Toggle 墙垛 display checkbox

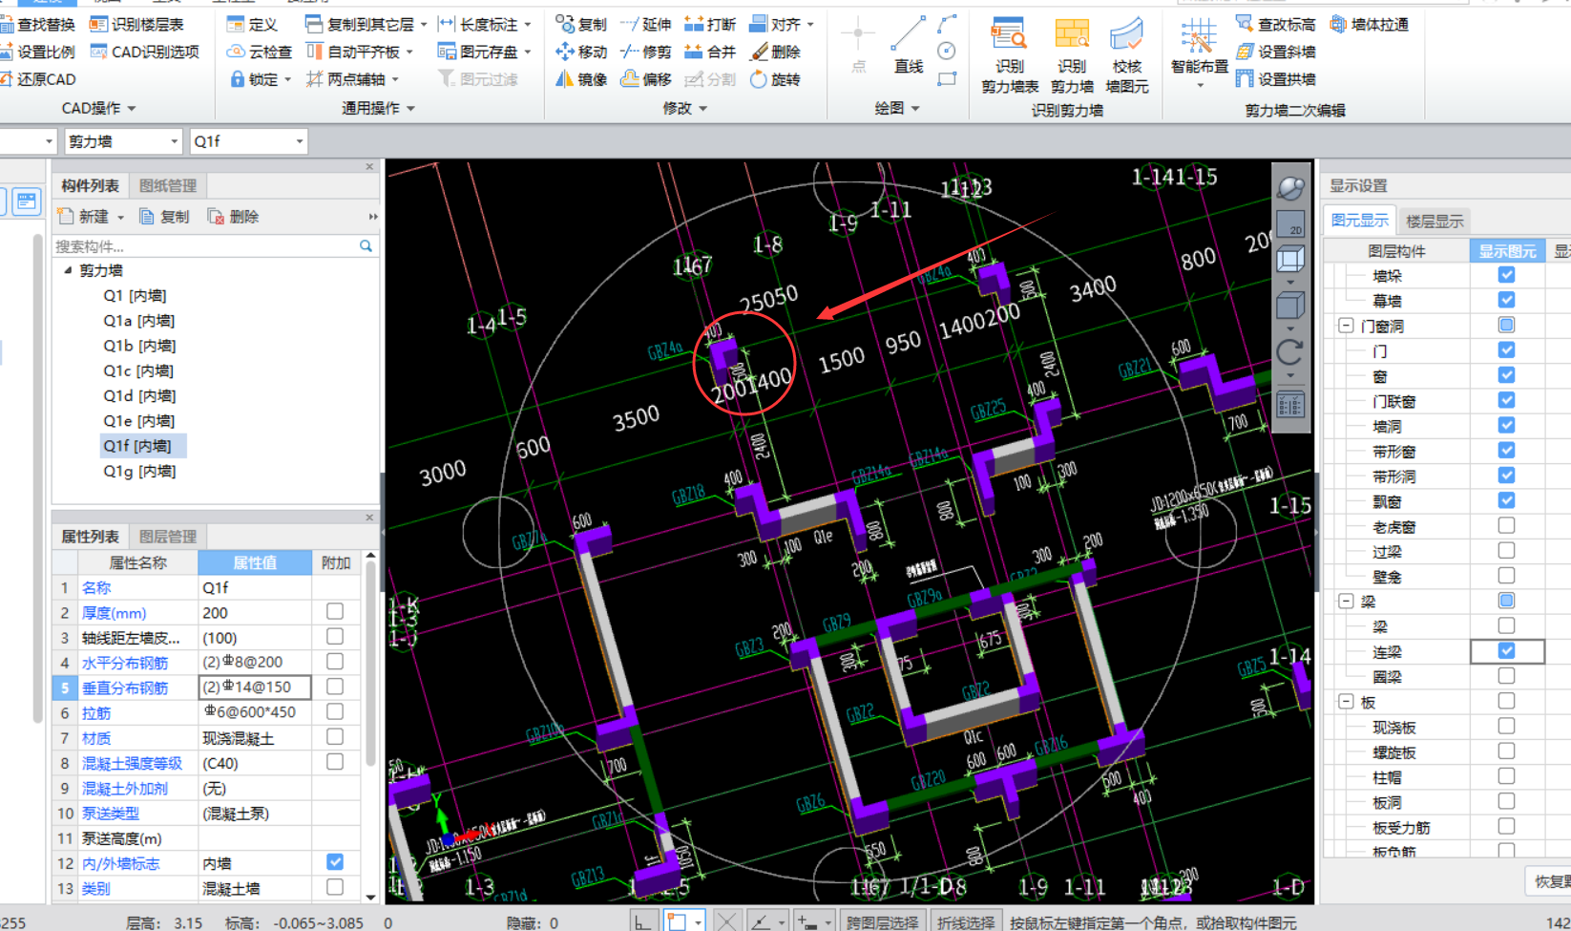coord(1506,275)
